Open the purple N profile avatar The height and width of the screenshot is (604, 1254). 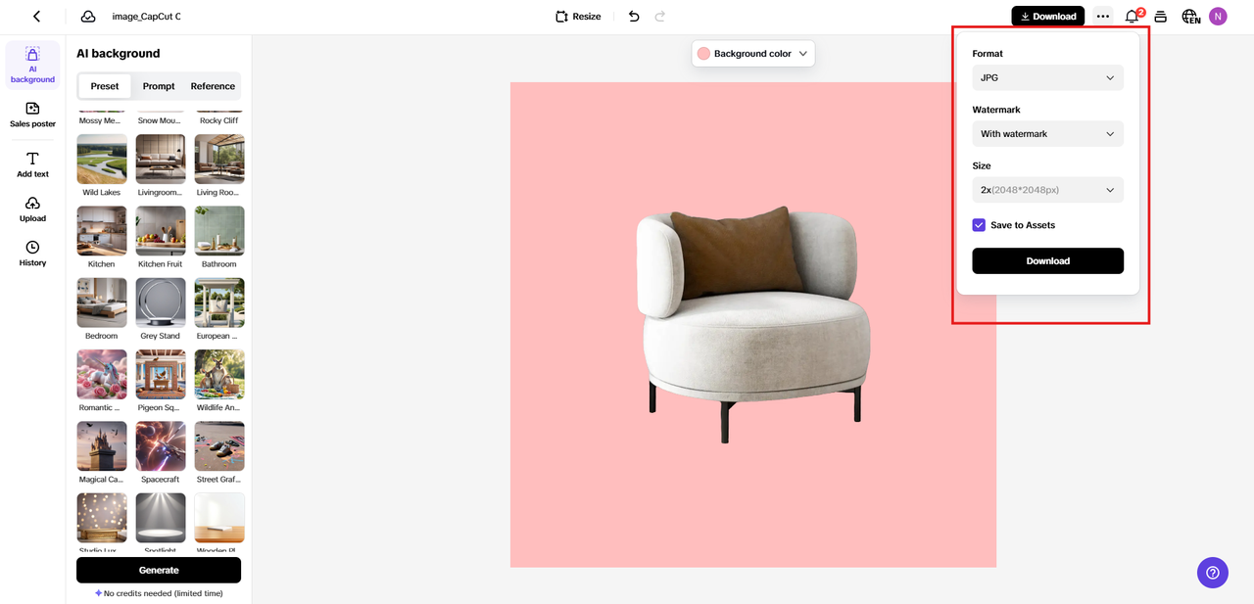pos(1218,17)
